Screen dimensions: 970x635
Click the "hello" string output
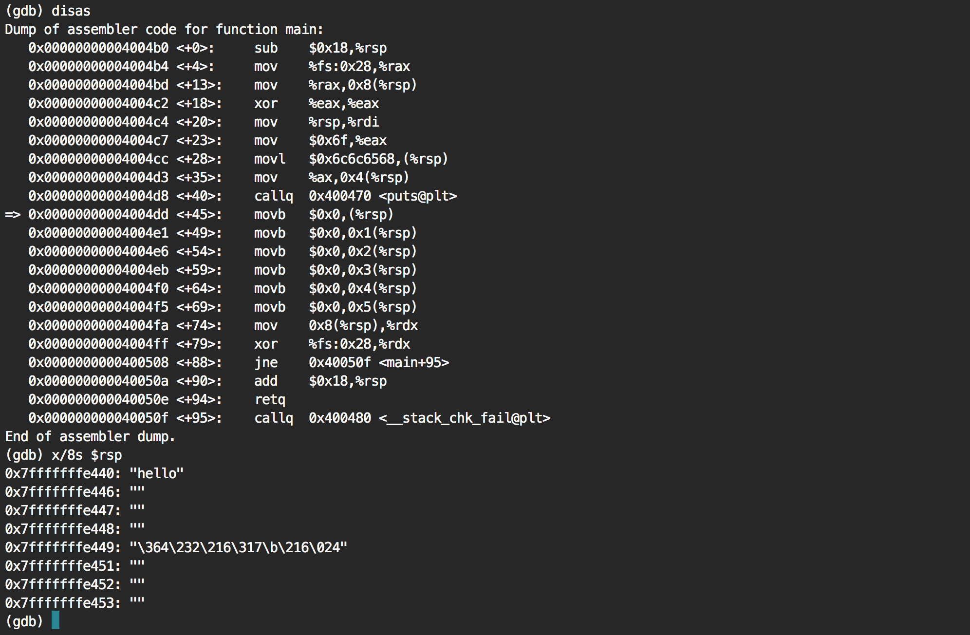(157, 473)
